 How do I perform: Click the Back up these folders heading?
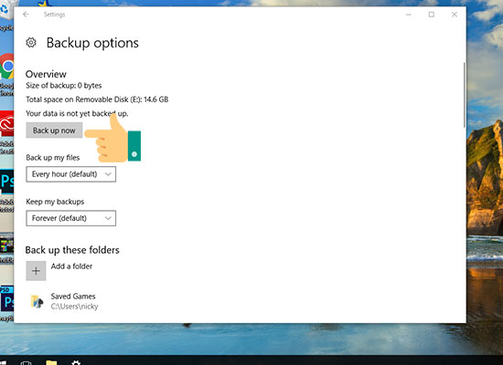pos(72,250)
